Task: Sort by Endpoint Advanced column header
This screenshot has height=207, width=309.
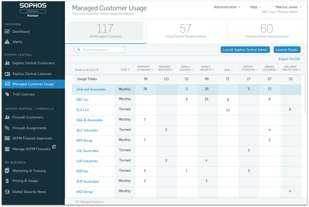Action: click(x=166, y=68)
